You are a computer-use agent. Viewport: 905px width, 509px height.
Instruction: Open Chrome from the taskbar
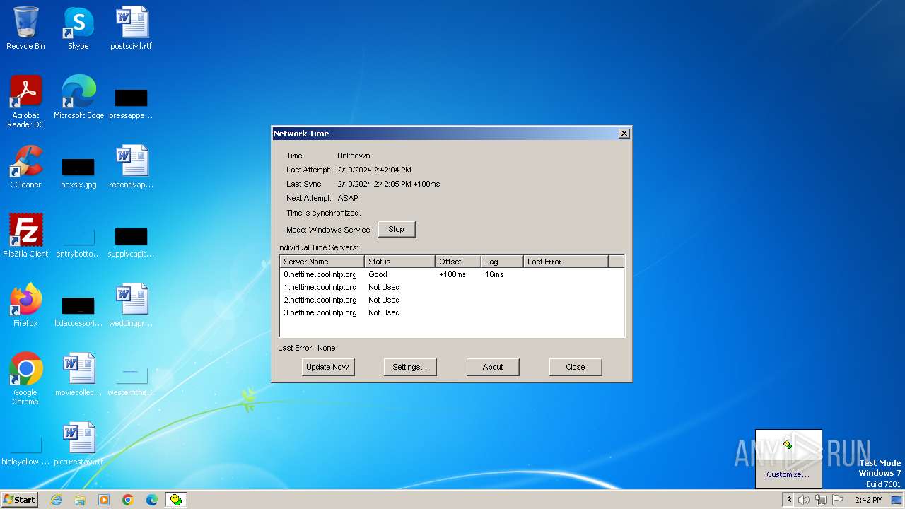[x=128, y=500]
